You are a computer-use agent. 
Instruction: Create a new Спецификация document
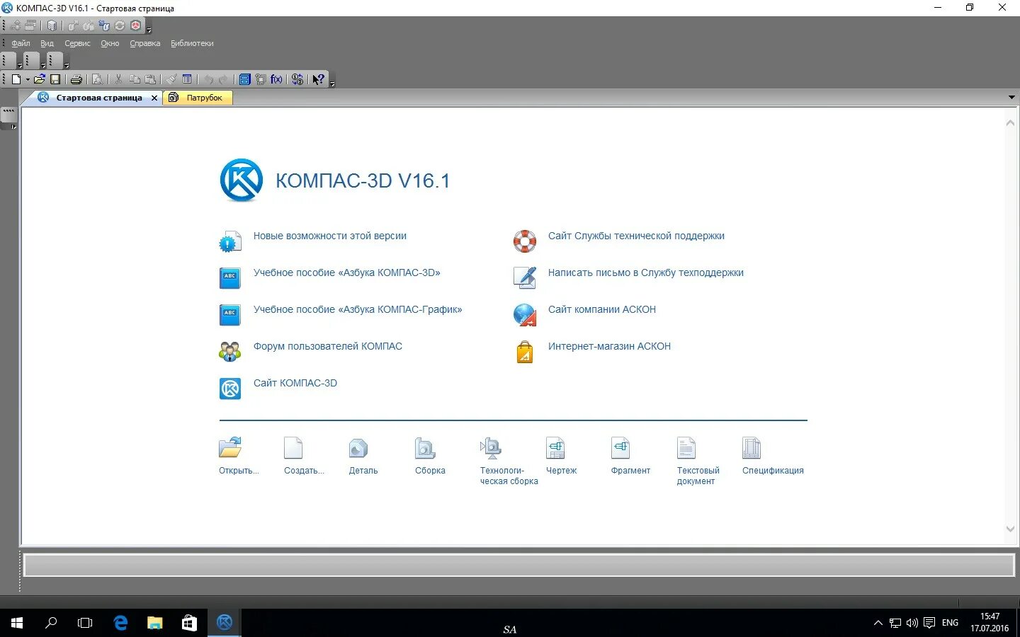(752, 448)
